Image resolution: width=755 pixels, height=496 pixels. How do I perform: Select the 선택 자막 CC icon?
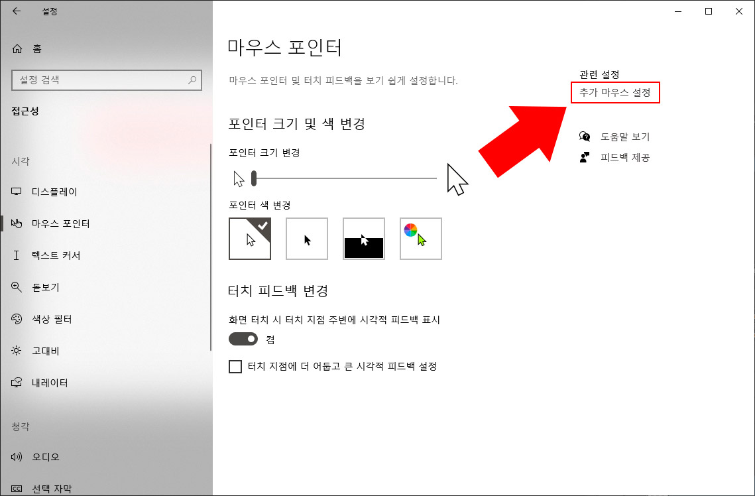pos(17,488)
